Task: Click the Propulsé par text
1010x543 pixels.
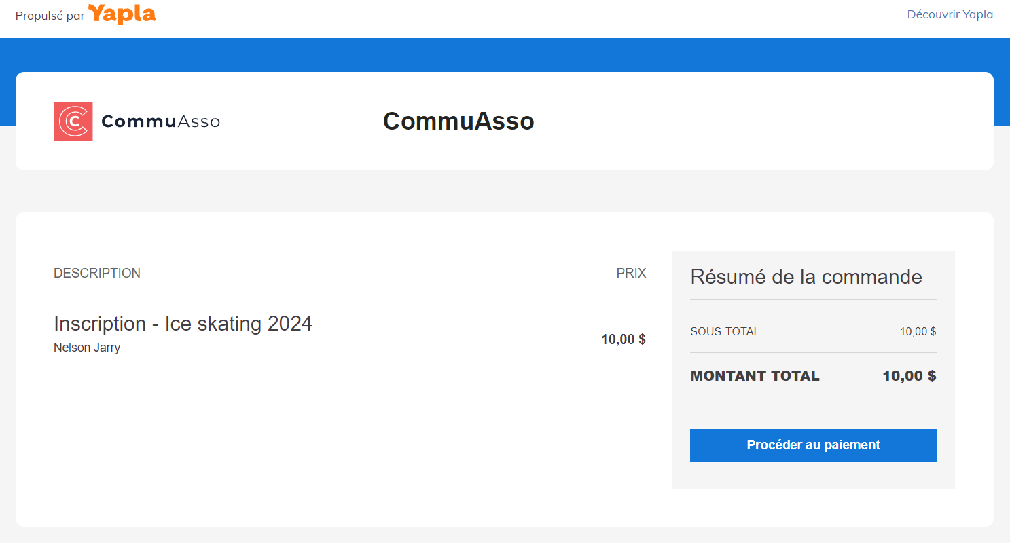Action: [x=50, y=16]
